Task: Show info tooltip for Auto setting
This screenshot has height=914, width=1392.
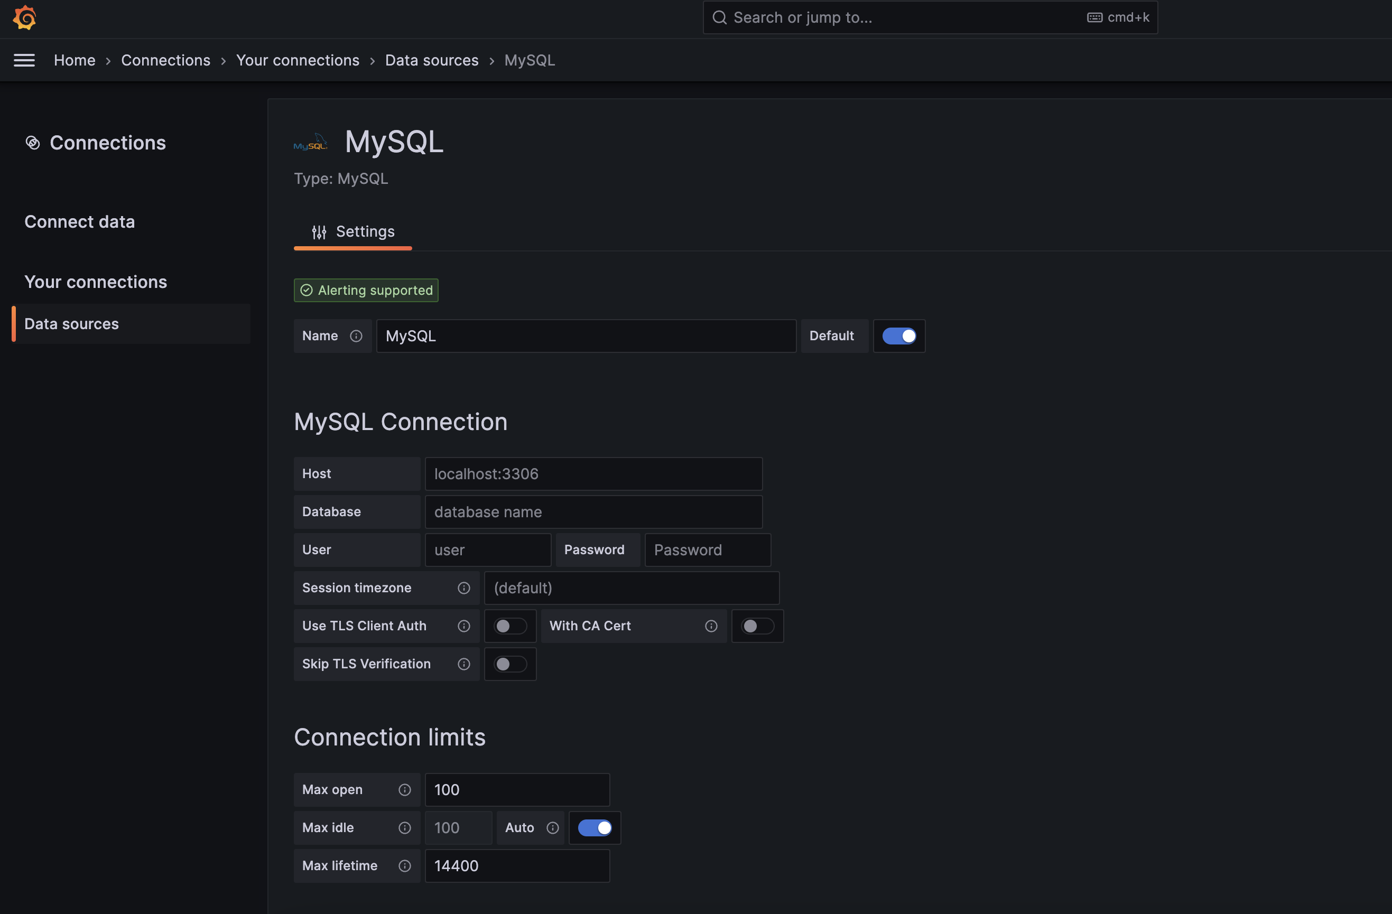Action: pos(553,827)
